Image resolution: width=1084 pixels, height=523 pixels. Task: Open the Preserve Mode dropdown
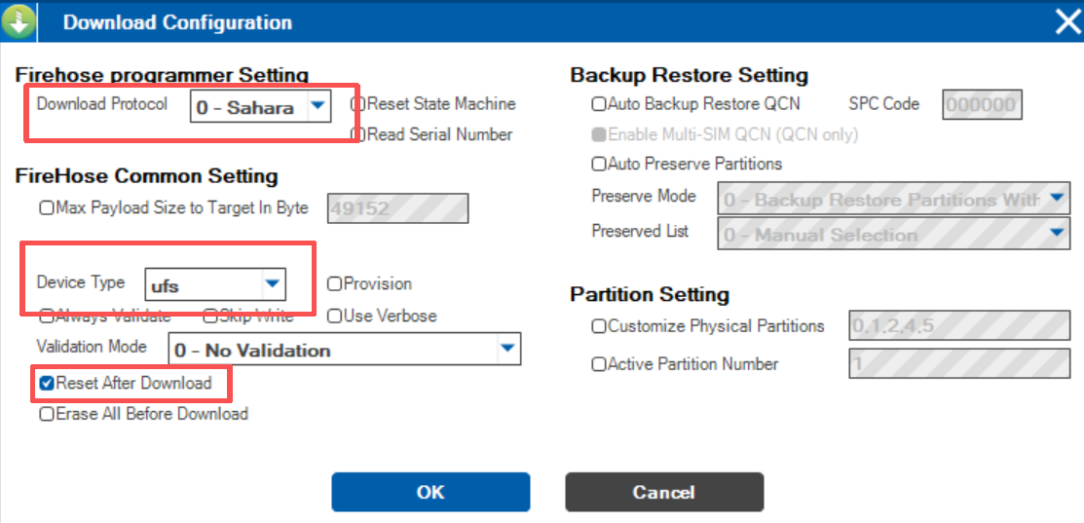(894, 200)
